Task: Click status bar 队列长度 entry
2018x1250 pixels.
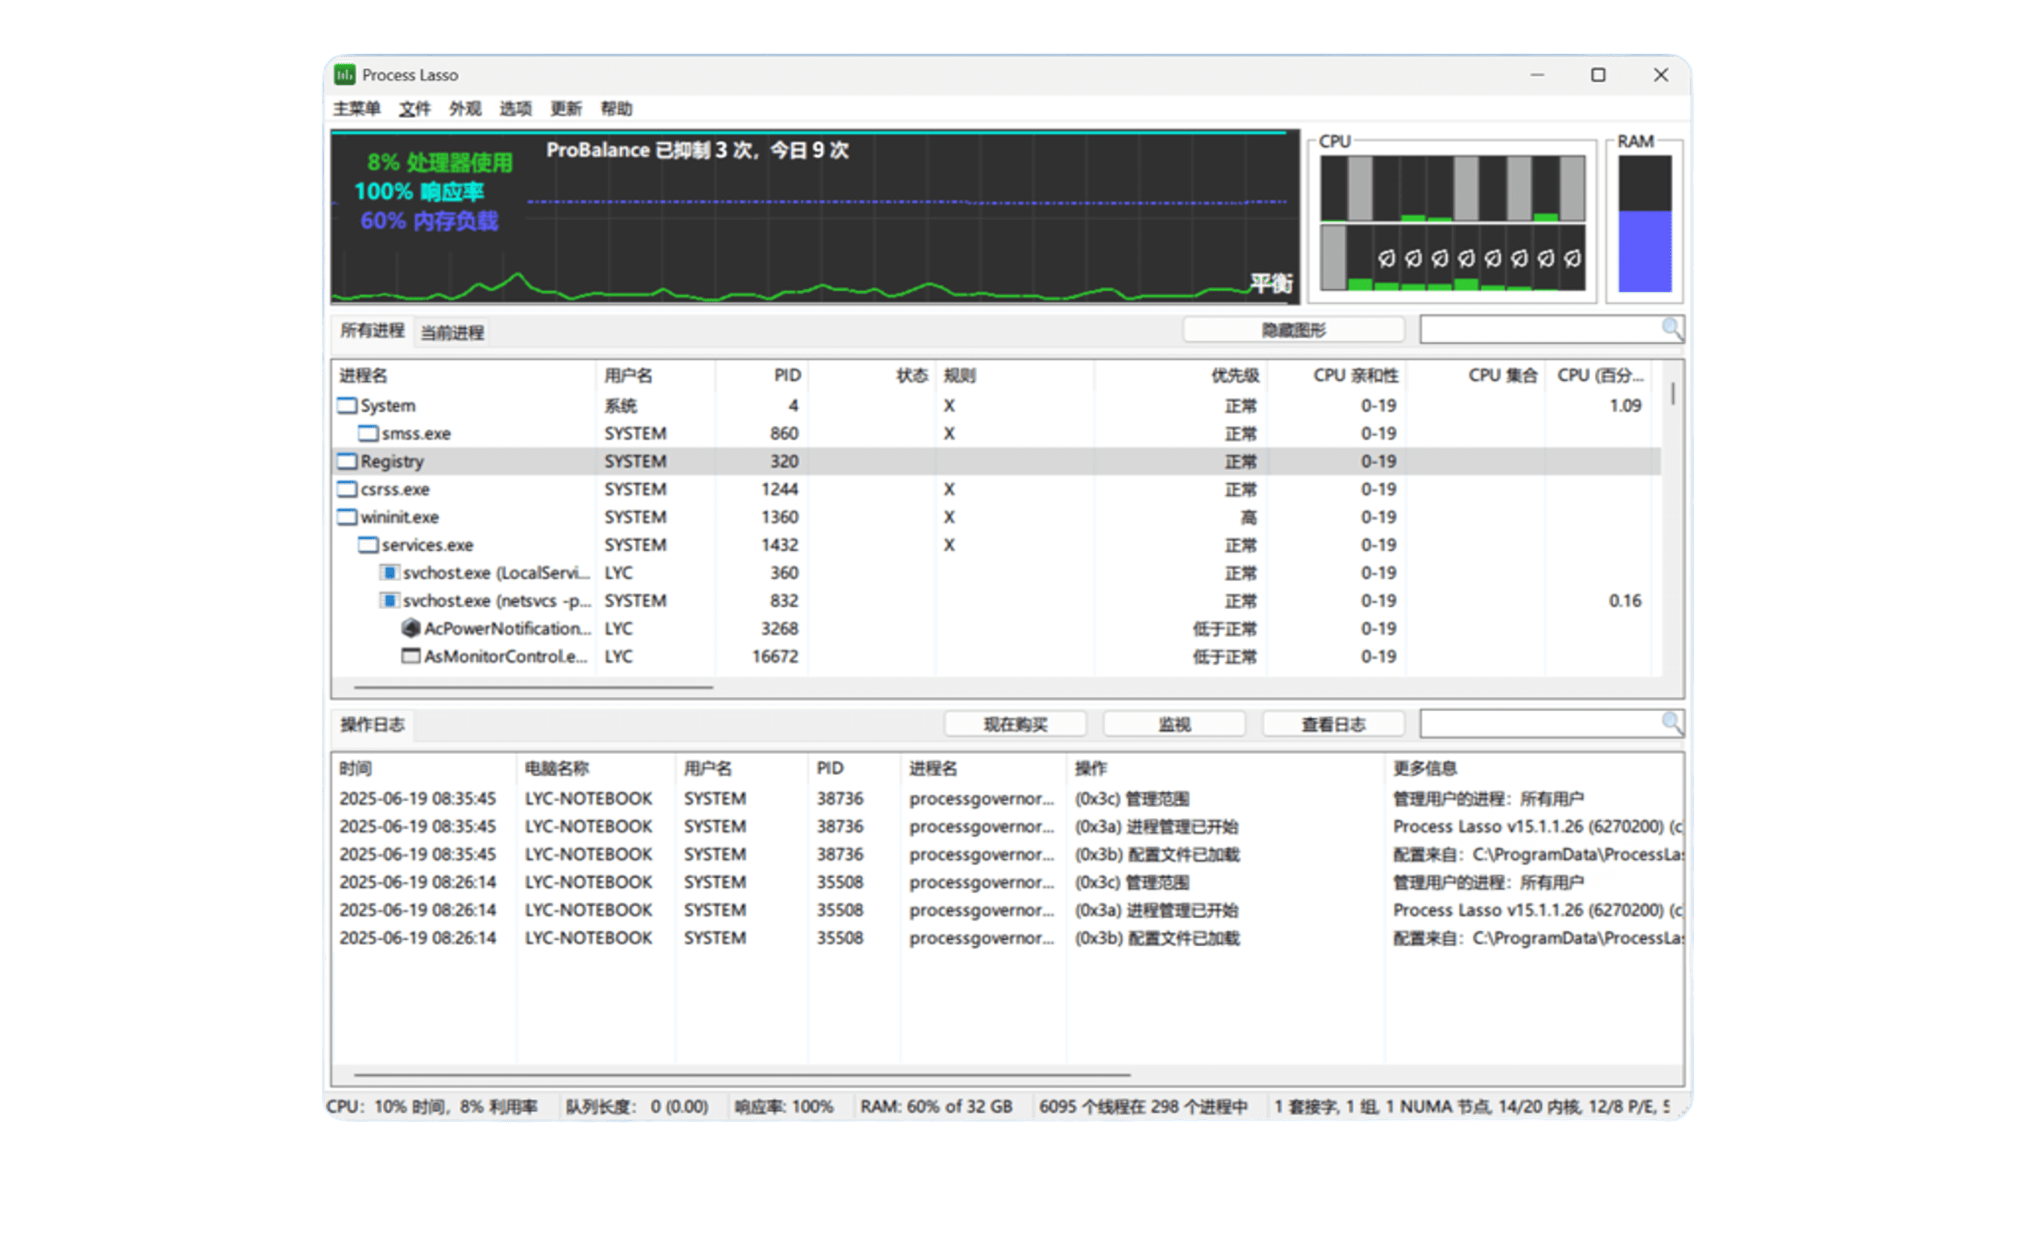Action: (637, 1107)
